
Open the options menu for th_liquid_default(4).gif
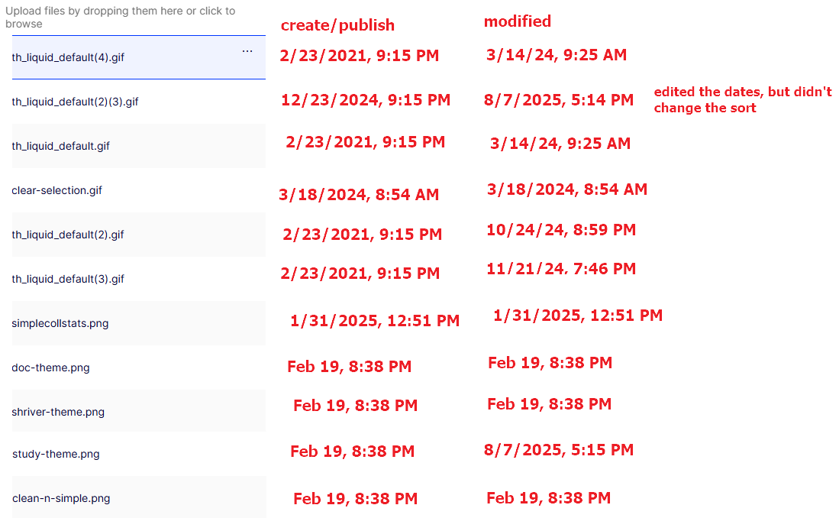[x=247, y=51]
